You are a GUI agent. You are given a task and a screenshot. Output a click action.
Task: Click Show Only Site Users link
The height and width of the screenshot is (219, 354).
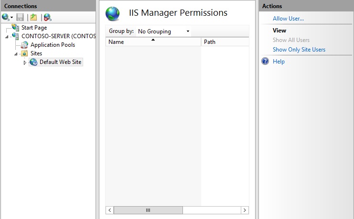click(x=299, y=50)
